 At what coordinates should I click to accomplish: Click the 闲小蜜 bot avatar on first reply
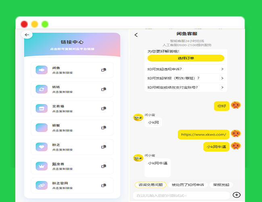(x=138, y=118)
